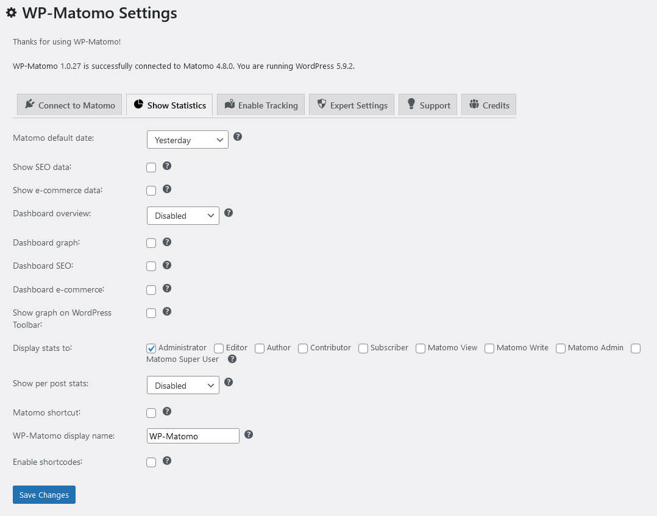Click the help icon for Dashboard e-commerce
This screenshot has width=657, height=516.
coord(167,288)
